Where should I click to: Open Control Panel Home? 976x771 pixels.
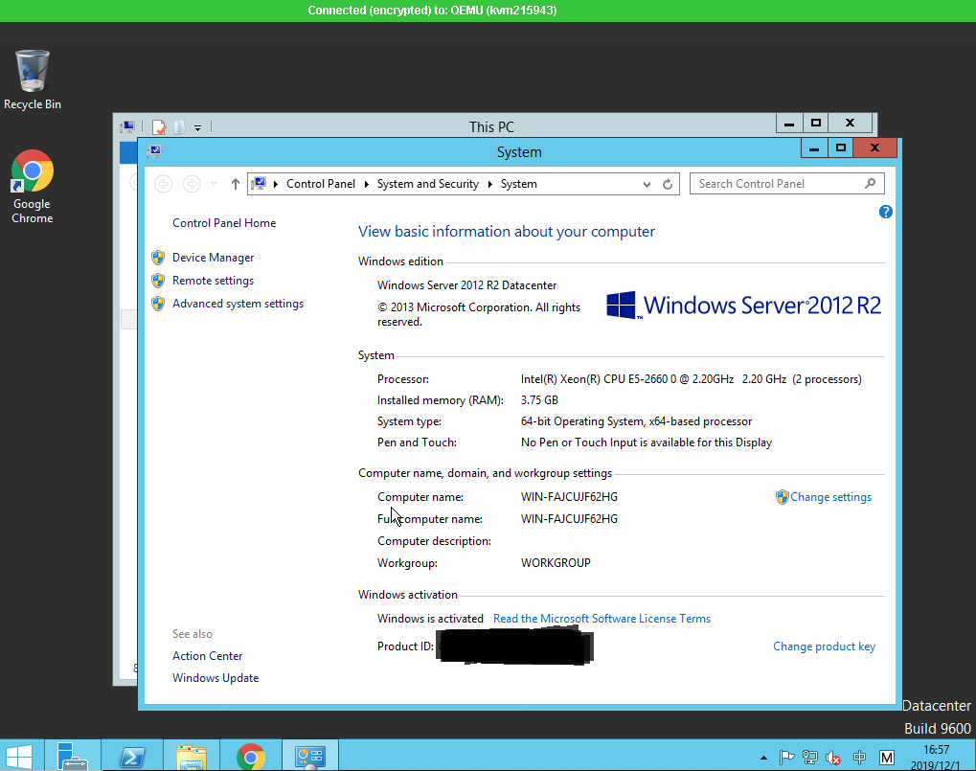tap(224, 223)
